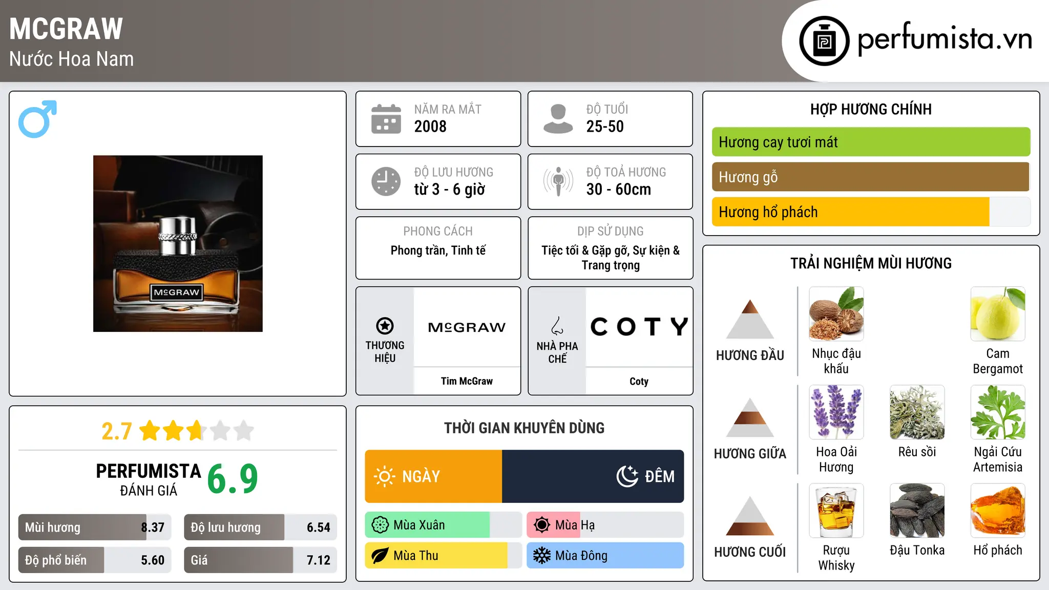The image size is (1049, 590).
Task: Click the green Hương cay tươi mát bar
Action: [871, 142]
